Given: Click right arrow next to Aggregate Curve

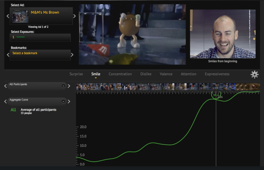Looking at the screenshot, I should tap(69, 101).
